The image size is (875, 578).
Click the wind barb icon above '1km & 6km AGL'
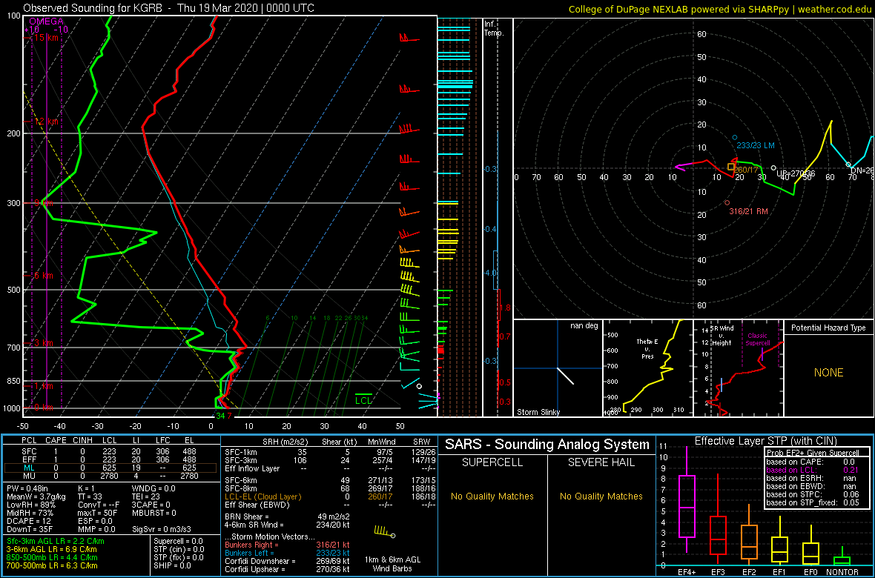[384, 531]
